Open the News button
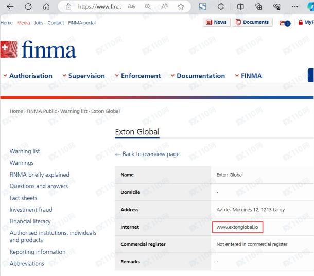Screen dimensions: 314x276 (x=217, y=22)
